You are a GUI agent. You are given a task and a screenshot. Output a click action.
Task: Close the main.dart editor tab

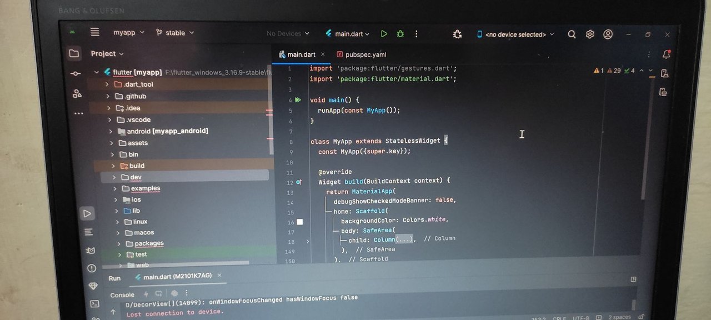pos(323,54)
